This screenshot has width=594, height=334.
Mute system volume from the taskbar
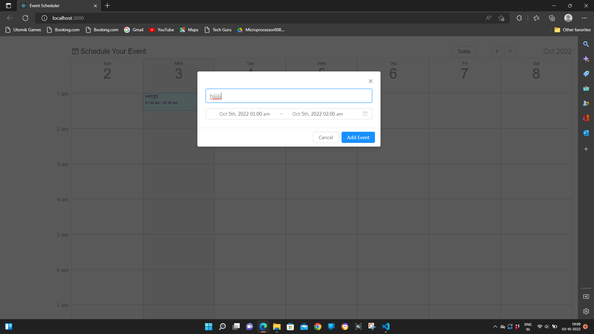point(546,327)
